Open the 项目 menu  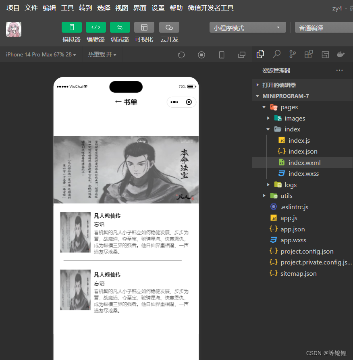point(13,8)
